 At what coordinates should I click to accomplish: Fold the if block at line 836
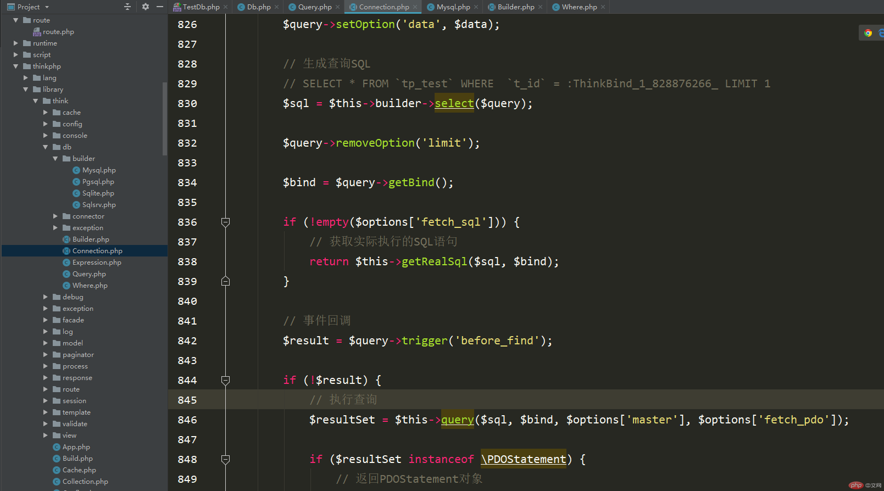point(225,222)
